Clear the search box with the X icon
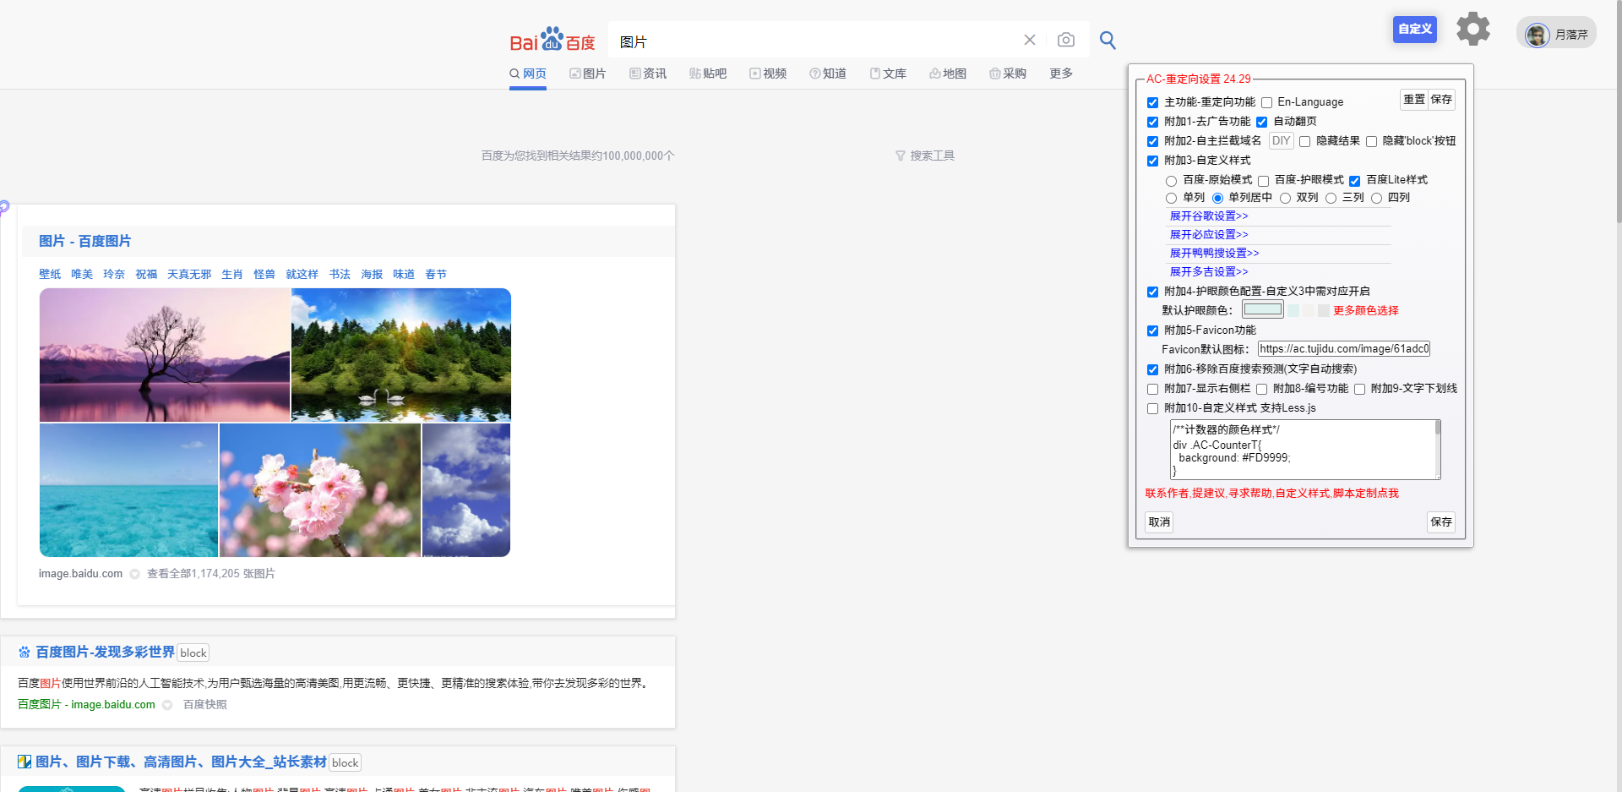The width and height of the screenshot is (1622, 792). point(1030,40)
